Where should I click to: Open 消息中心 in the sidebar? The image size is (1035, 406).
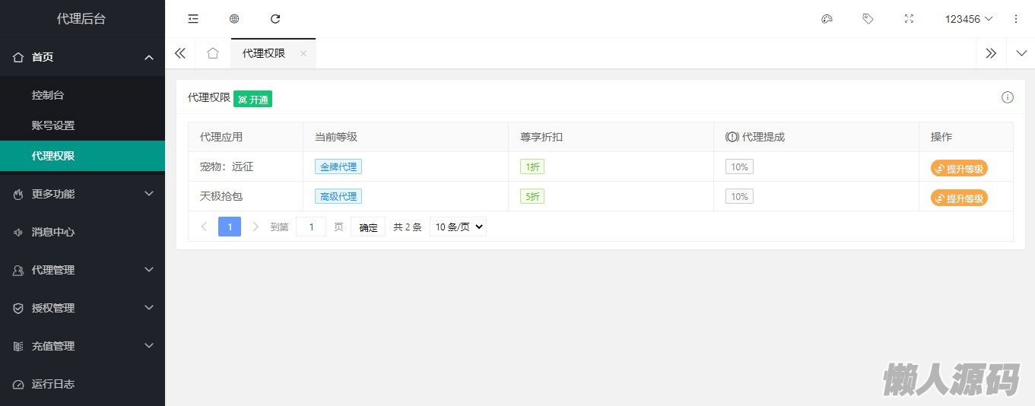[x=82, y=232]
